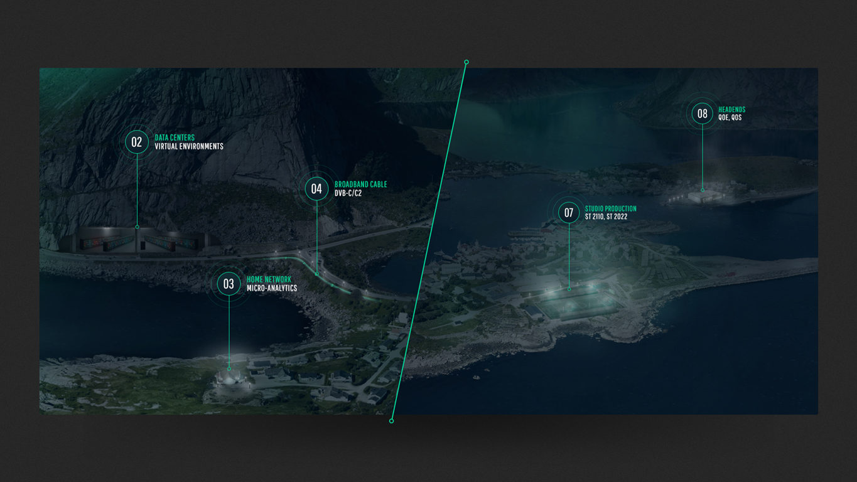The image size is (857, 482).
Task: Select the QOE, QOS text
Action: [730, 118]
